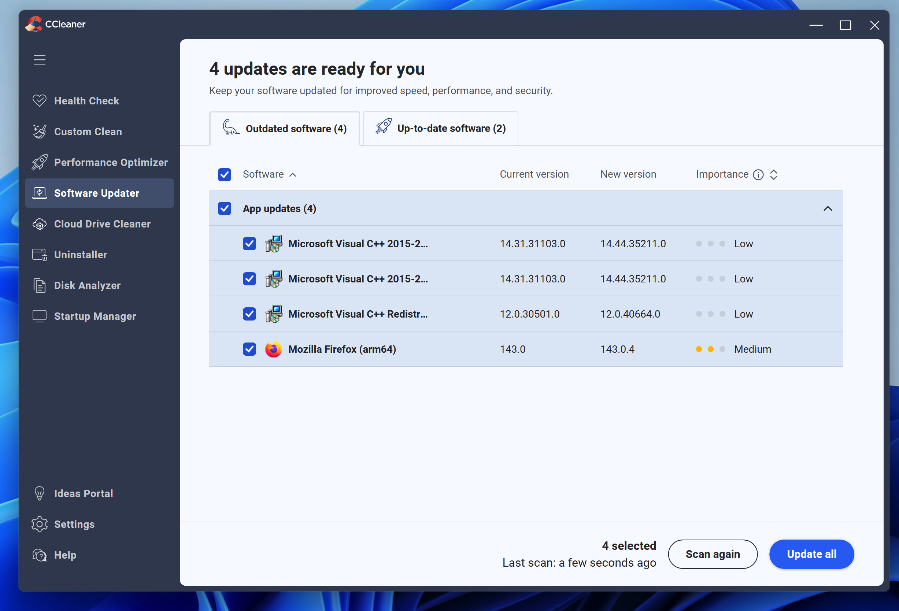Select the Mozilla Firefox row name

pos(342,349)
